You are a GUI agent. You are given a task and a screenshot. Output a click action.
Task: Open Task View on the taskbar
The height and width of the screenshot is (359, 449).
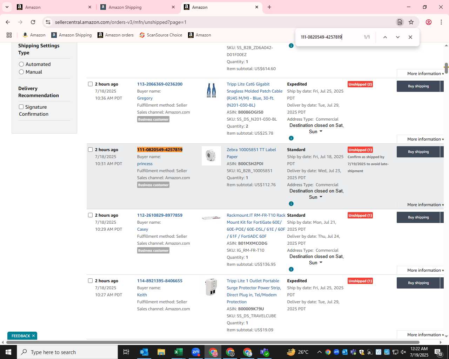pos(126,352)
